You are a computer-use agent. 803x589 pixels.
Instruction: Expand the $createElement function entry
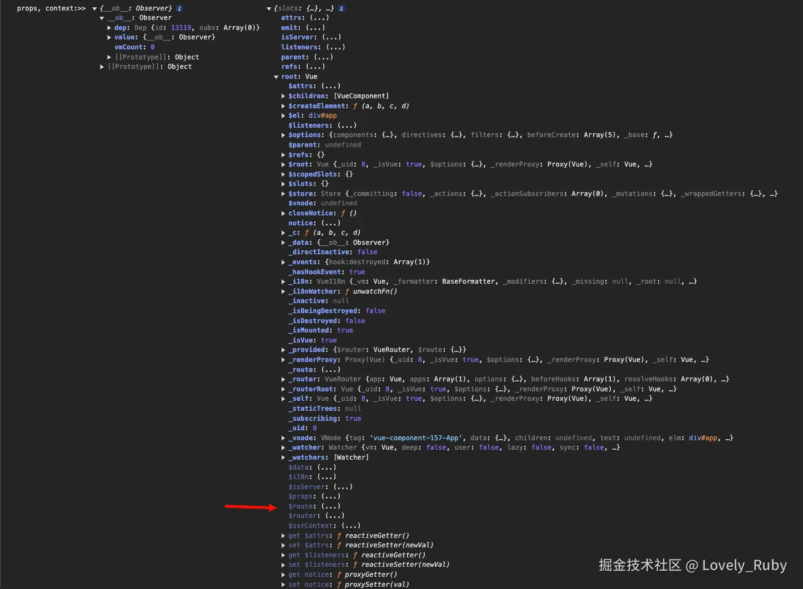pos(283,106)
